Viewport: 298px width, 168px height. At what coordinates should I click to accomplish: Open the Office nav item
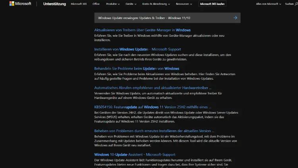pos(96,4)
